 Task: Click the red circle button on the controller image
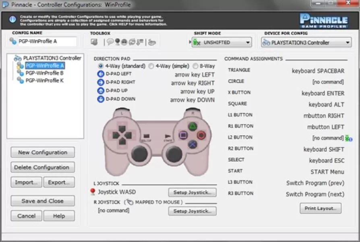pos(201,135)
